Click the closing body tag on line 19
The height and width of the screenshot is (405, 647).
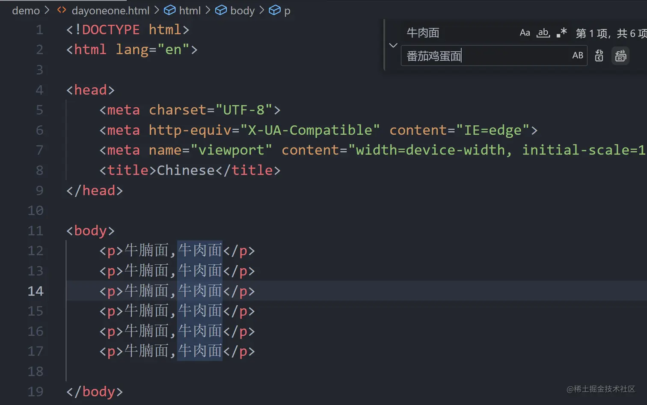point(95,392)
